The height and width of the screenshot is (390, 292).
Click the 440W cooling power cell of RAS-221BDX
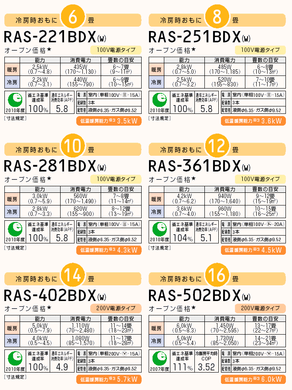[x=81, y=82]
